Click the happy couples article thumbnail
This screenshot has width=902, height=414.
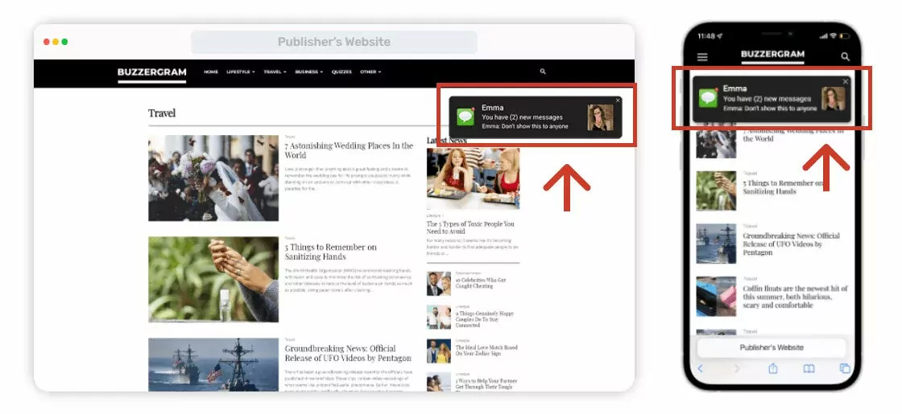(x=439, y=317)
